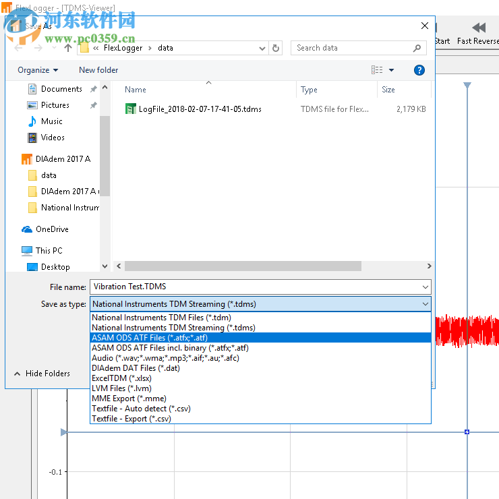Open the Organize menu
The image size is (499, 499).
[38, 70]
